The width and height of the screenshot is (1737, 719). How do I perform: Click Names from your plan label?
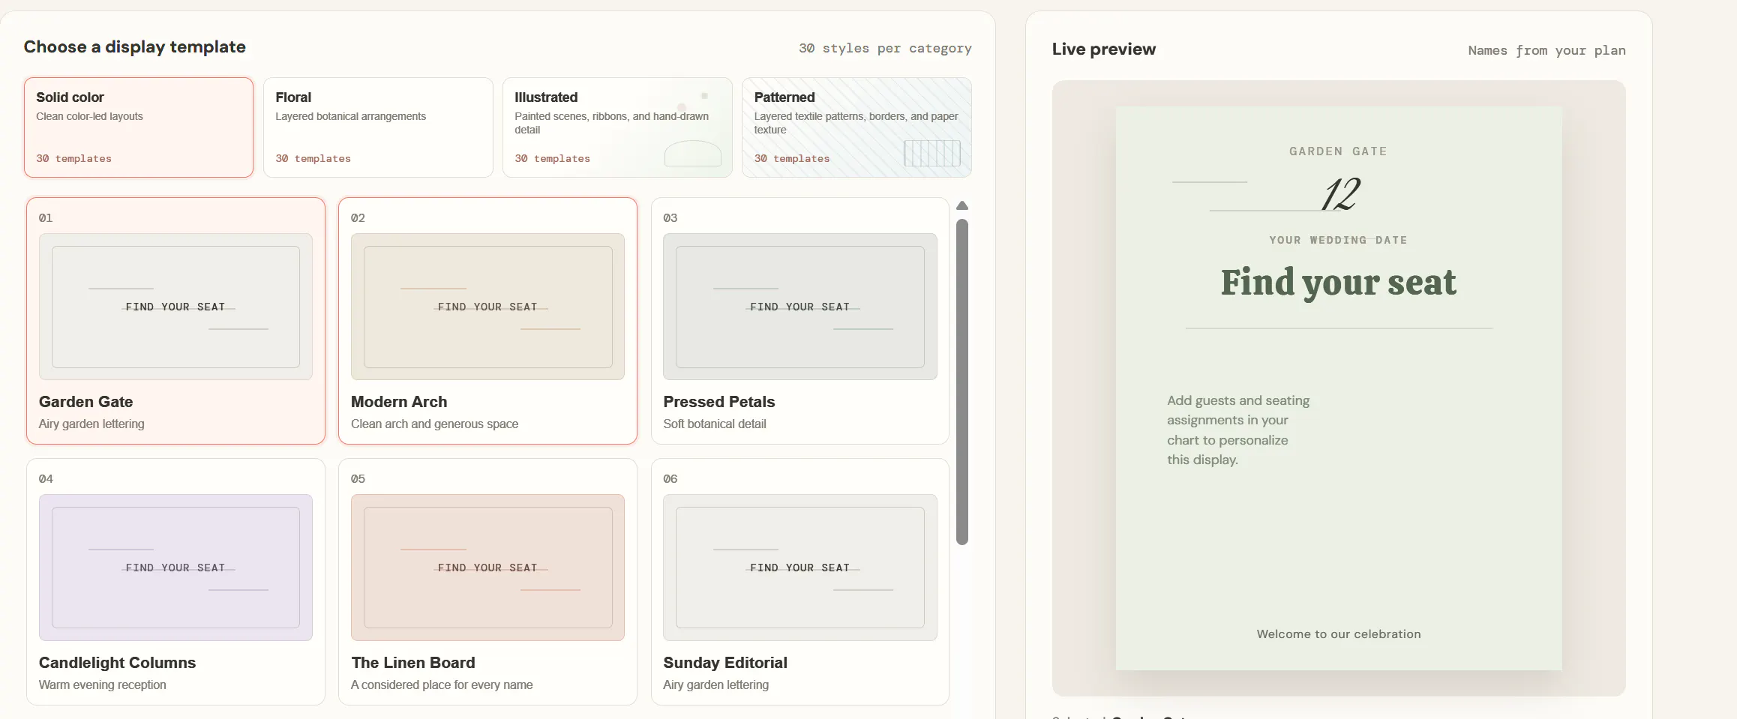coord(1547,50)
